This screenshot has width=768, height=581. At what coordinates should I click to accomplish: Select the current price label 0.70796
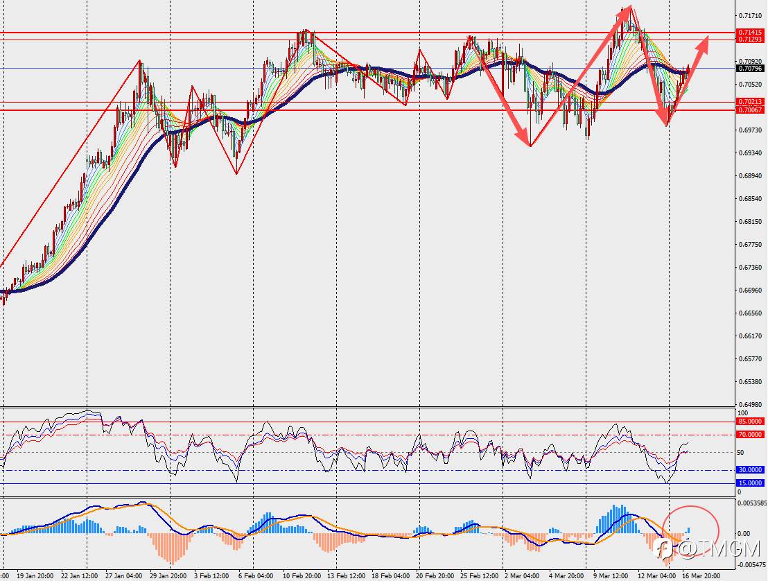(749, 69)
